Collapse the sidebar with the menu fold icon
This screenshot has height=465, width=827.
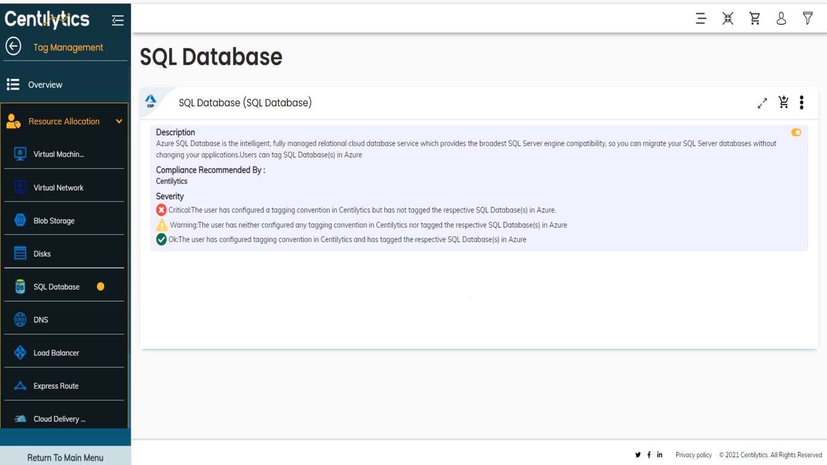click(117, 21)
